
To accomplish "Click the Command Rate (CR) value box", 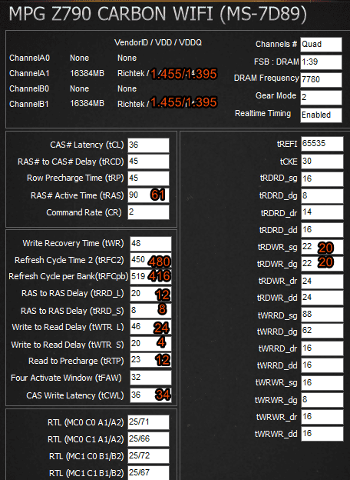I will pyautogui.click(x=148, y=212).
